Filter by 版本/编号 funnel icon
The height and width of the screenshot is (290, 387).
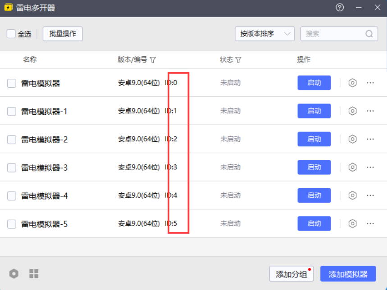(x=153, y=60)
